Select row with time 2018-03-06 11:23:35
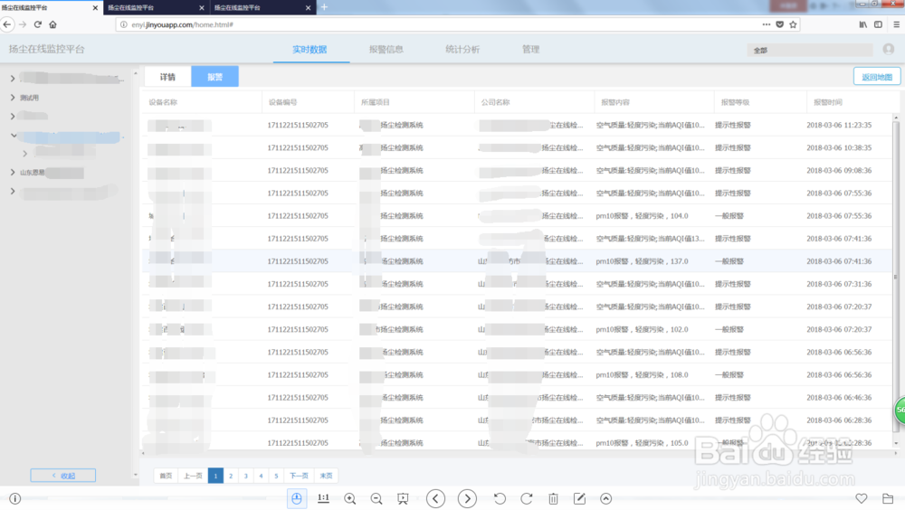 (517, 125)
